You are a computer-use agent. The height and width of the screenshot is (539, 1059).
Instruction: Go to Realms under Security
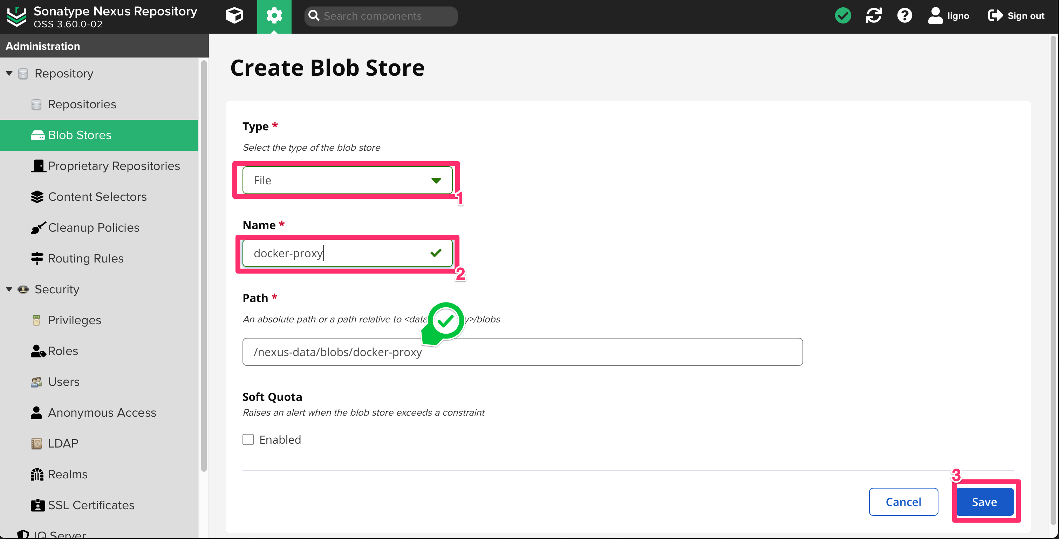(67, 474)
